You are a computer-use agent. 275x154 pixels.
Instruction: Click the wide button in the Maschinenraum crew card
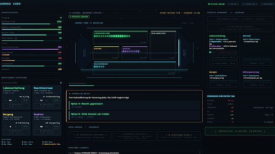coord(47,106)
